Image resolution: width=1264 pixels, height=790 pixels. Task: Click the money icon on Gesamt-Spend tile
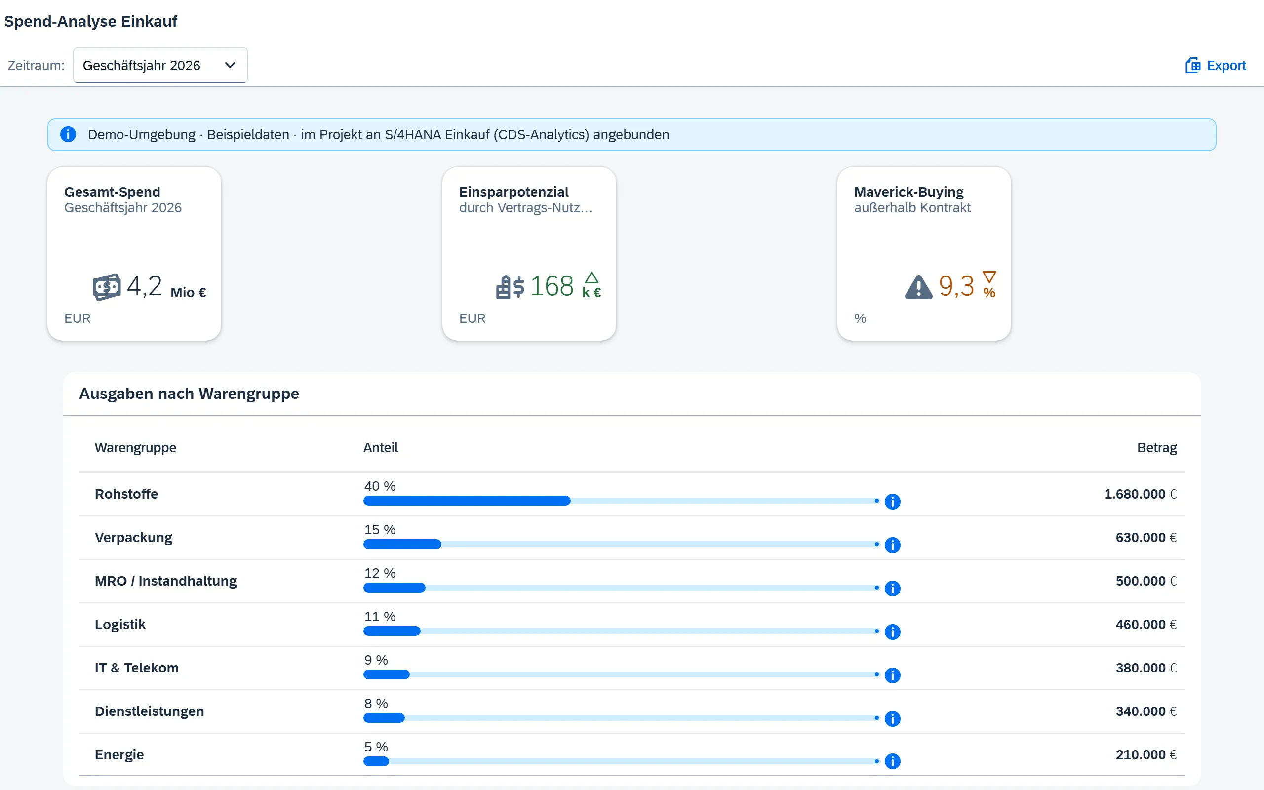(x=107, y=286)
